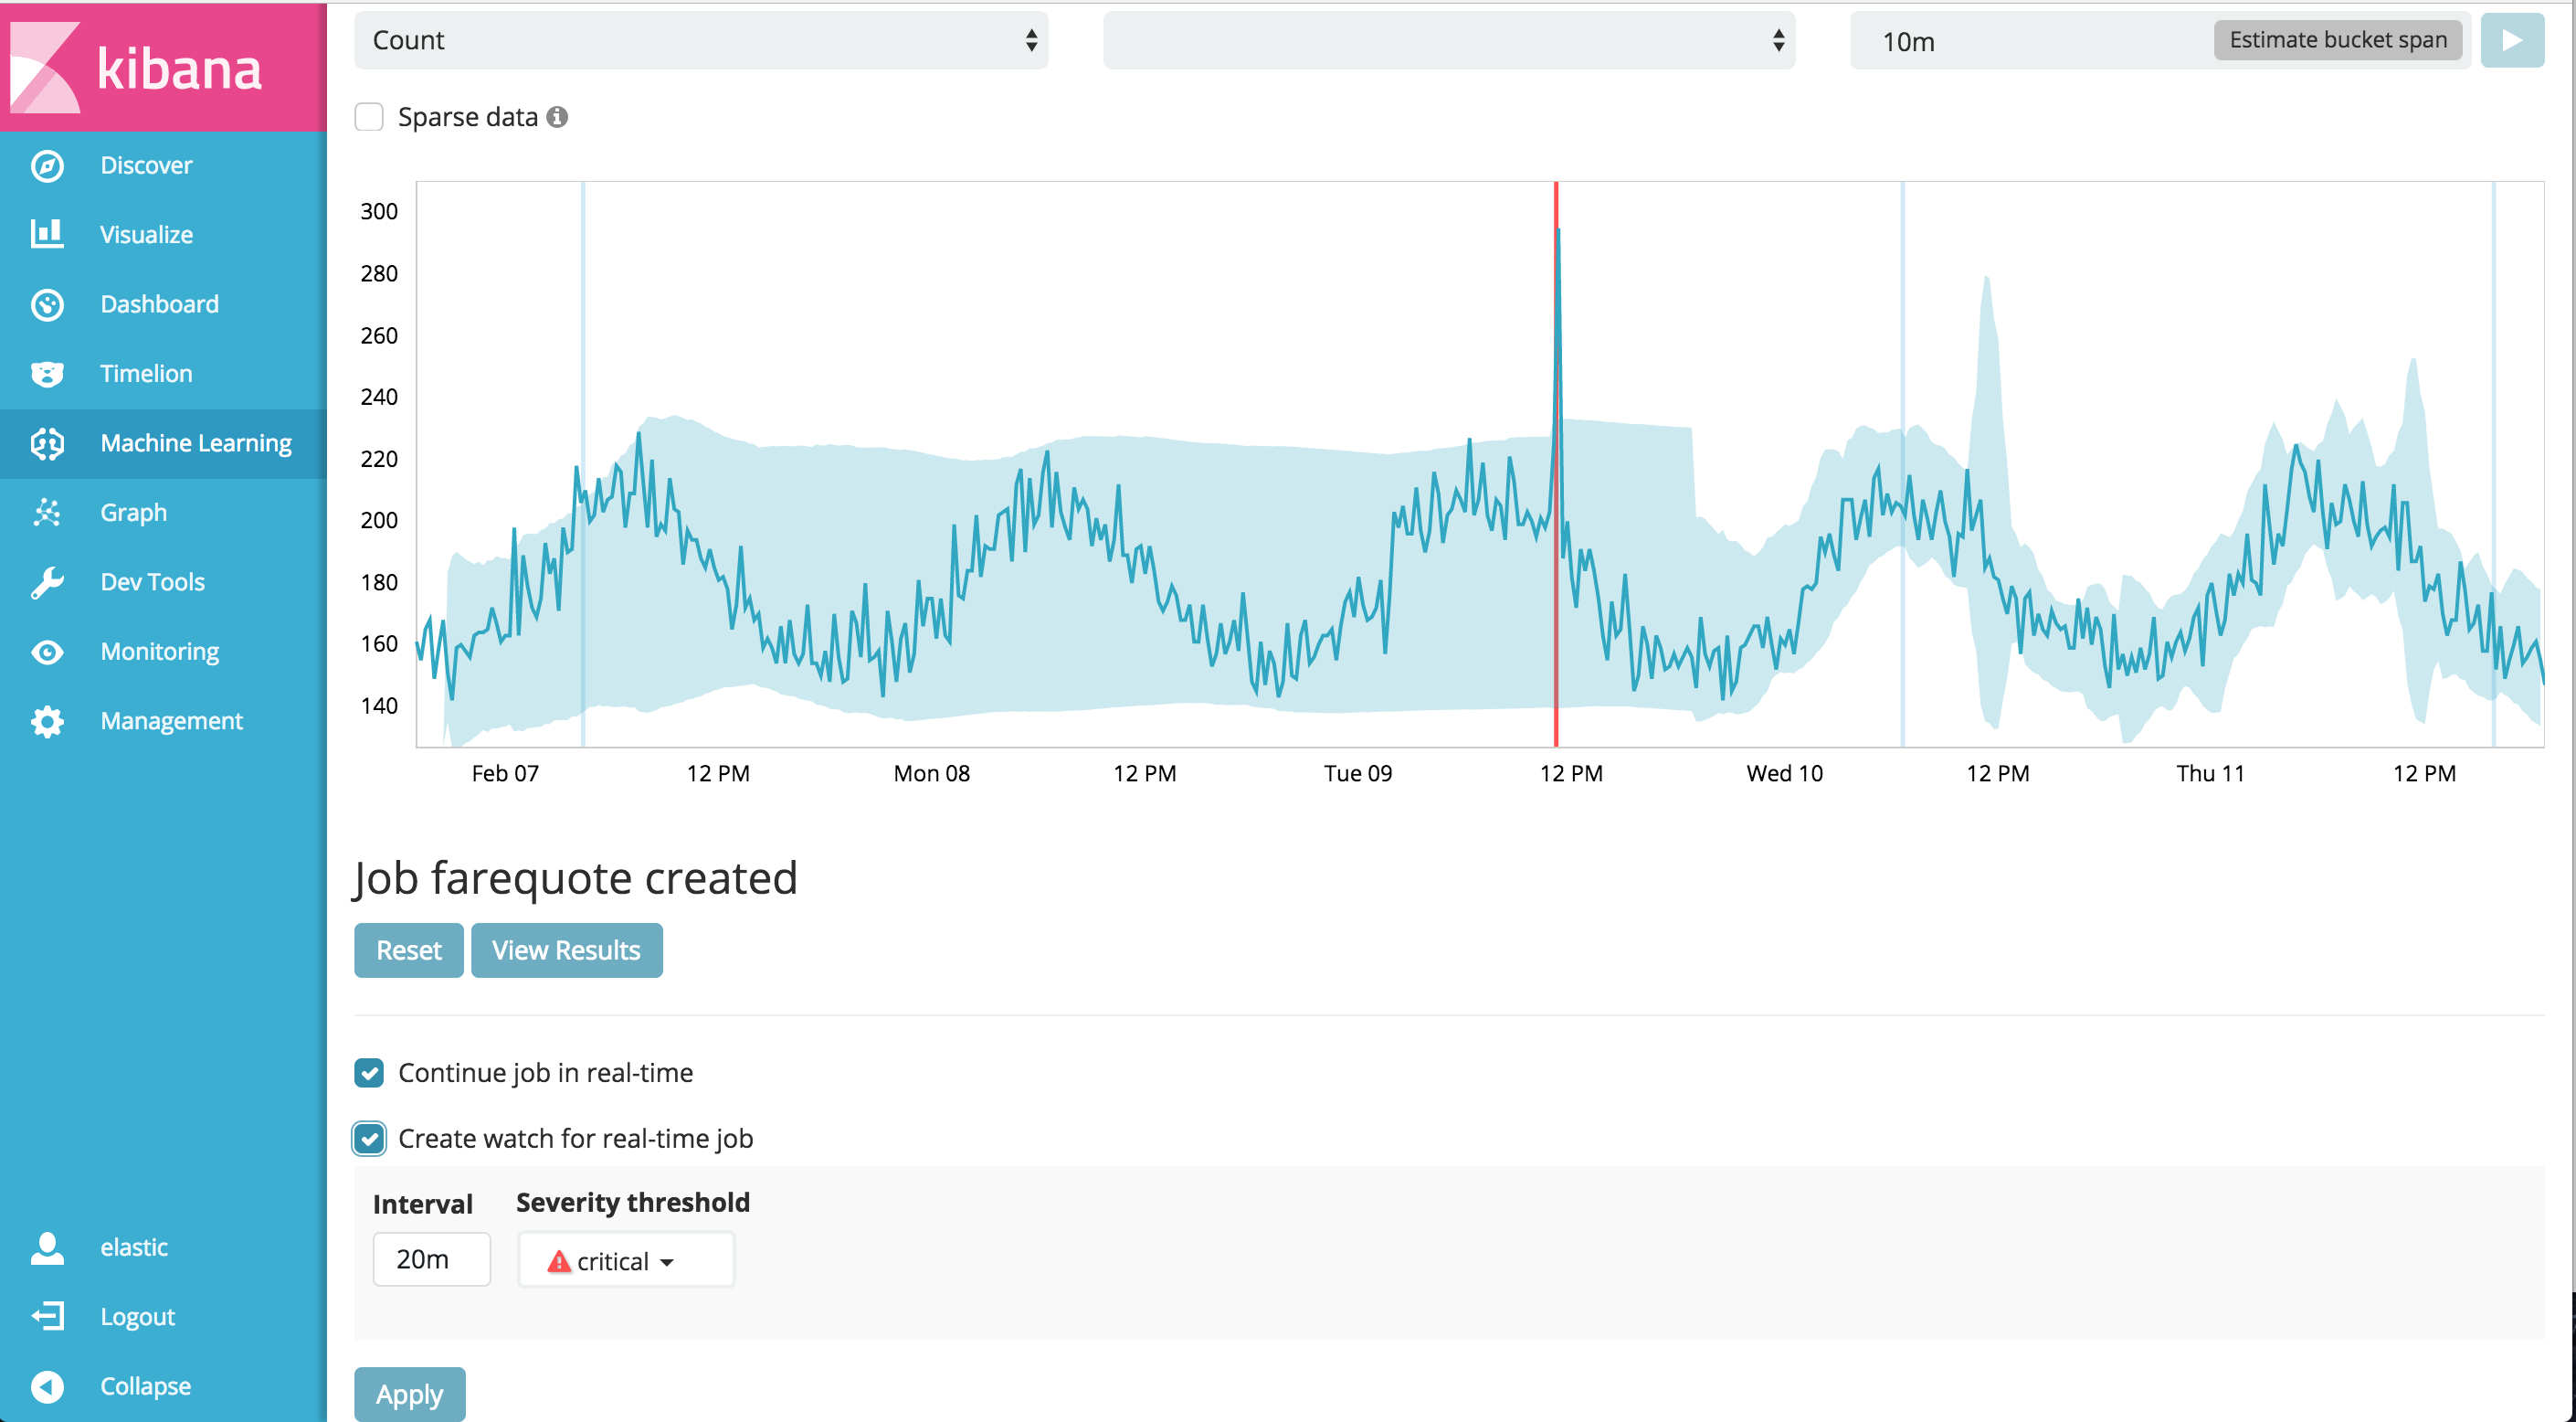
Task: Click the Monitoring sidebar icon
Action: (46, 650)
